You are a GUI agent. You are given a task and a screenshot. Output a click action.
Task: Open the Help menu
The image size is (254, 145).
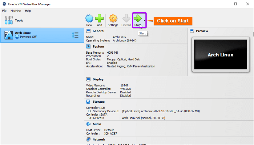click(28, 11)
